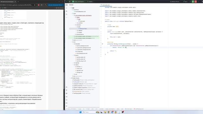The width and height of the screenshot is (203, 114).
Task: Open the Structure tool window icon
Action: click(x=67, y=14)
